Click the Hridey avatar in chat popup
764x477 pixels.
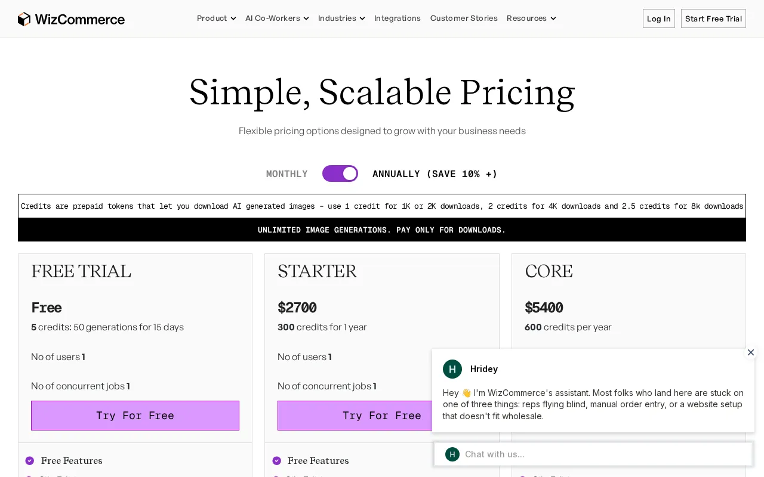coord(452,369)
